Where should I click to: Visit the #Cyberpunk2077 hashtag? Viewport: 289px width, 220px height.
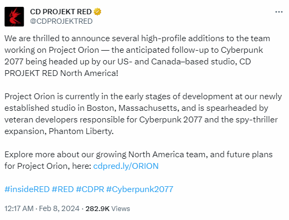(x=139, y=189)
